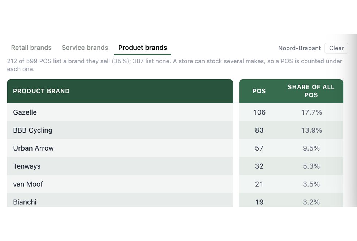Viewport: 357px width, 241px height.
Task: Click Bianchi's POS count 19
Action: (x=259, y=202)
